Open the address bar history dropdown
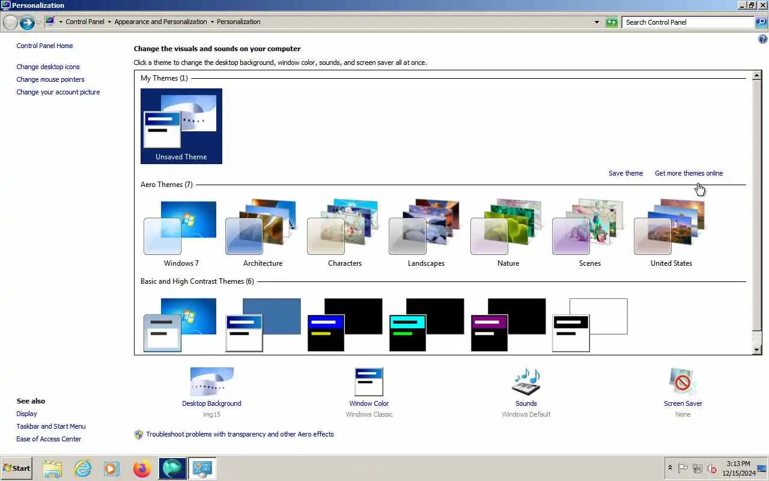 [x=597, y=22]
